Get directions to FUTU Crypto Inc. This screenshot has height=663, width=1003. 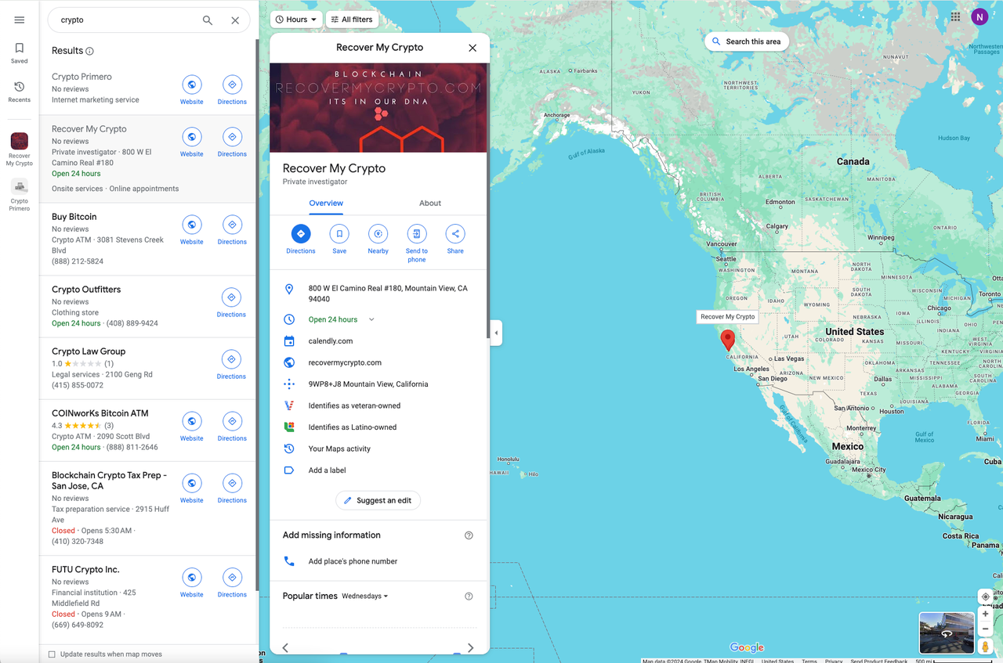(232, 583)
